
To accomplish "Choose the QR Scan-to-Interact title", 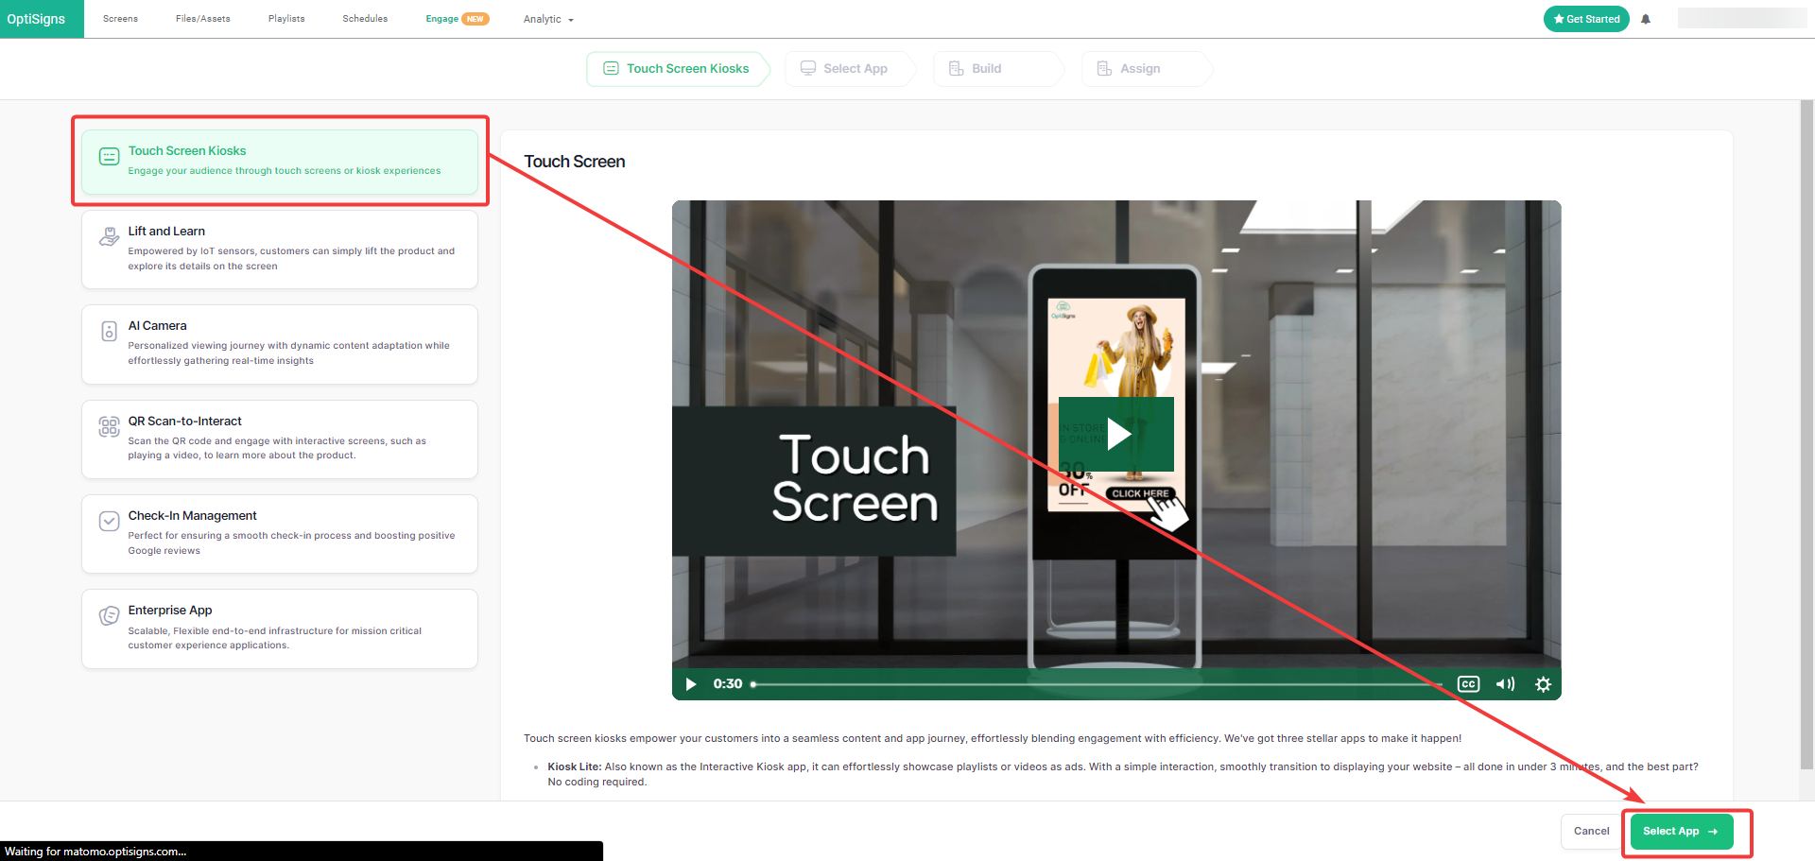I will [185, 422].
